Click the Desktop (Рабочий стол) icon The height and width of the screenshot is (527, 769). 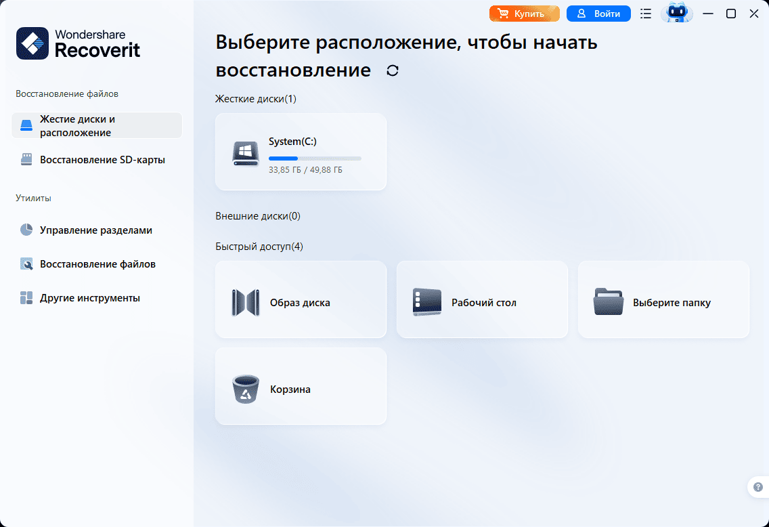[x=427, y=303]
